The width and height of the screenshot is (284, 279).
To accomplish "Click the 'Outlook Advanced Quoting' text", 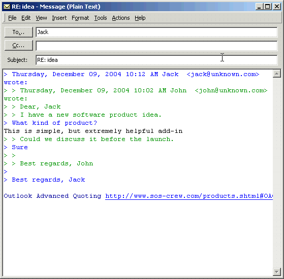I will tap(52, 196).
